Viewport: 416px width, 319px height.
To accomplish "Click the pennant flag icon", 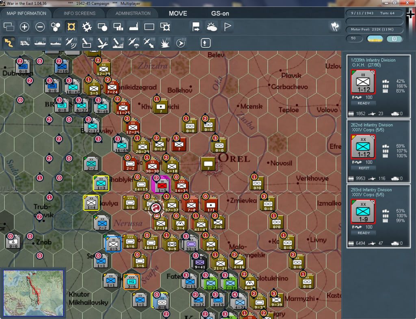I will coord(227,27).
